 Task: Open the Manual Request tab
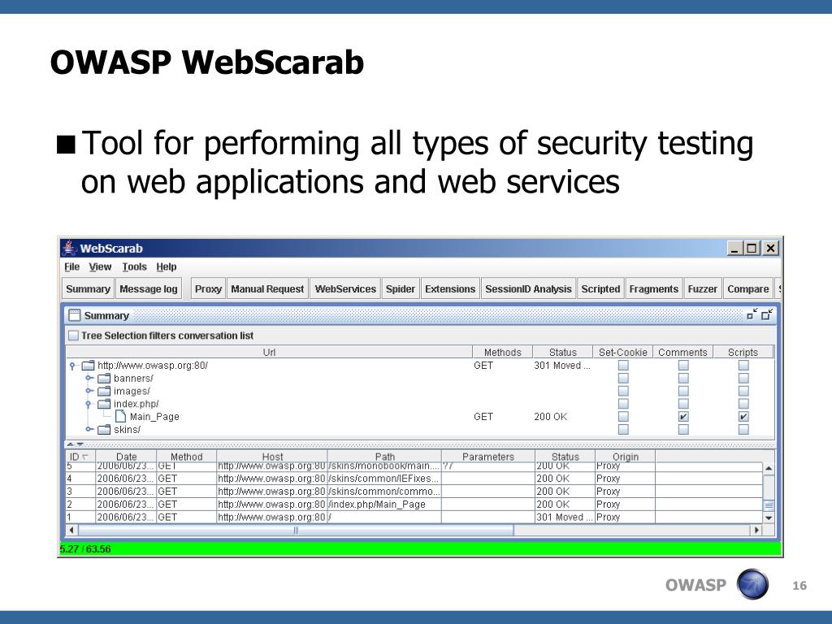click(267, 288)
